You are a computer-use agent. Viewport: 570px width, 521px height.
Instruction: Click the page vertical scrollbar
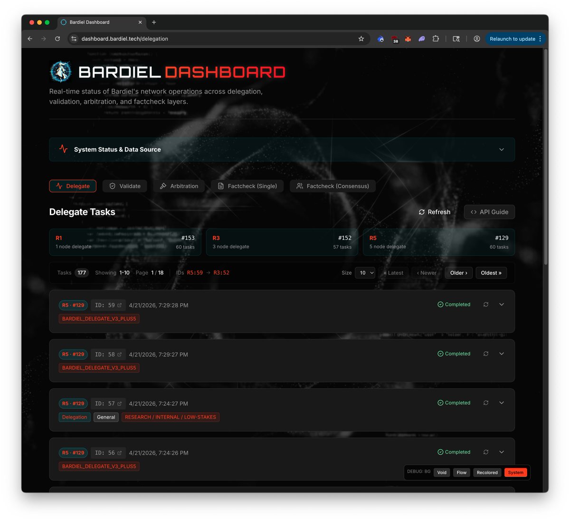point(546,157)
